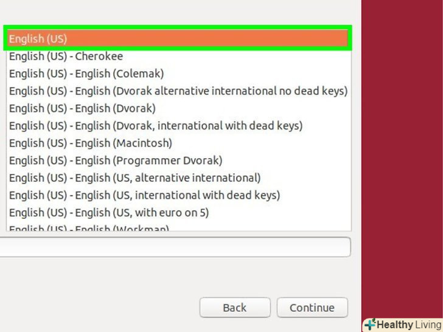Choose US, international with dead keys
Screen dimensions: 443x332
(x=179, y=195)
